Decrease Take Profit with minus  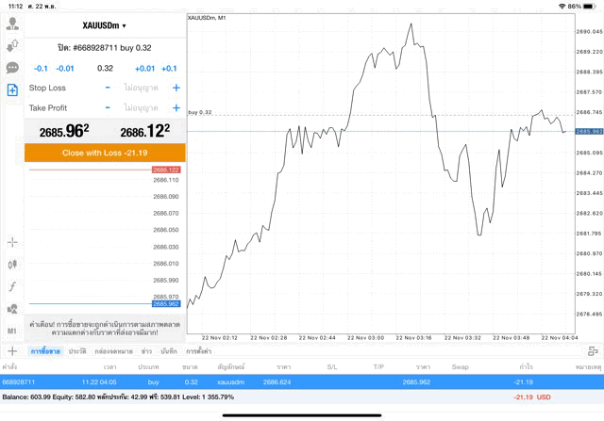(108, 108)
